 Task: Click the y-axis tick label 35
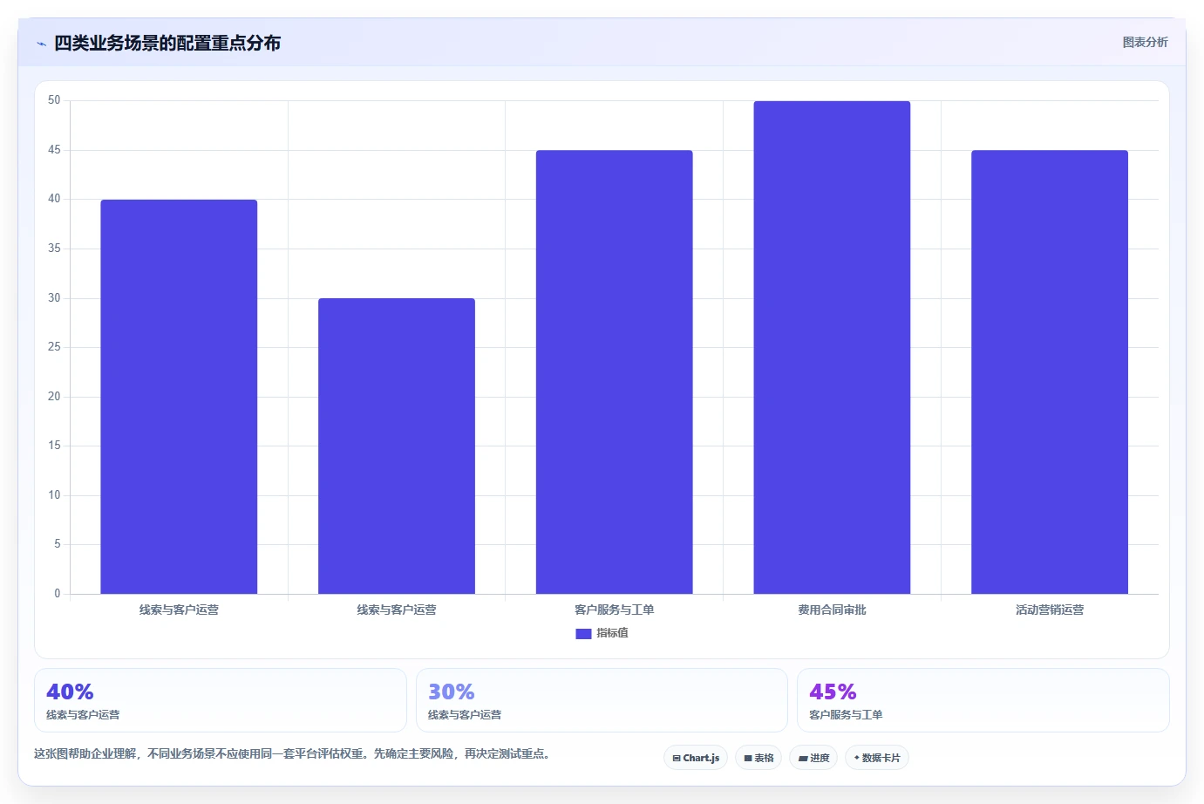click(x=54, y=249)
